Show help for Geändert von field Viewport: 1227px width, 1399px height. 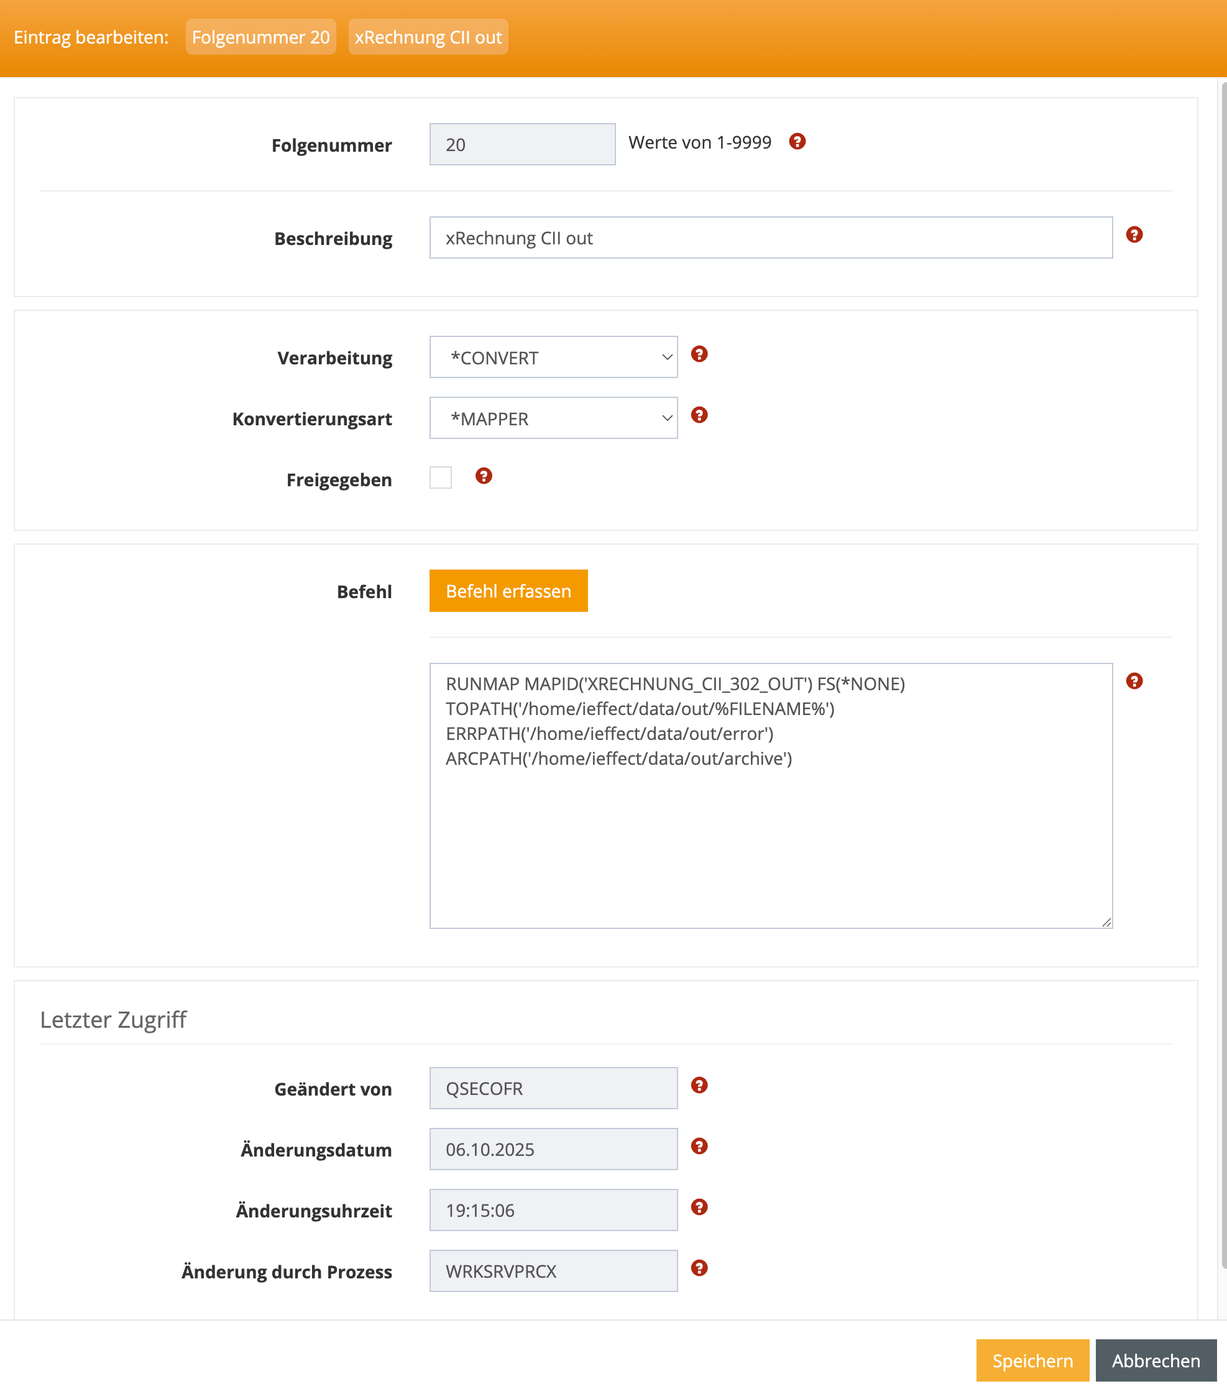tap(699, 1085)
